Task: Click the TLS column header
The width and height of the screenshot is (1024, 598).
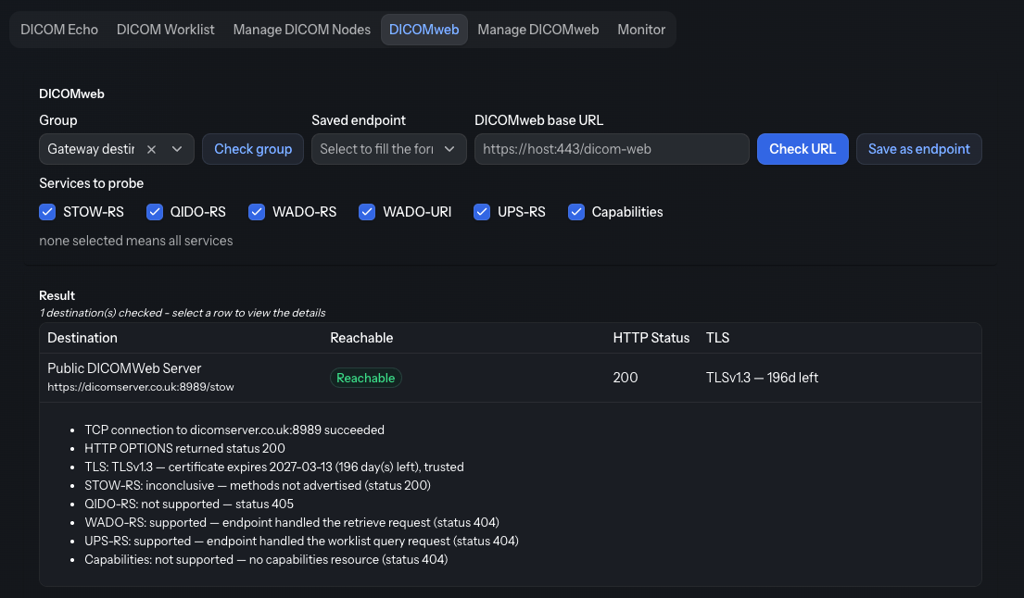Action: click(717, 338)
